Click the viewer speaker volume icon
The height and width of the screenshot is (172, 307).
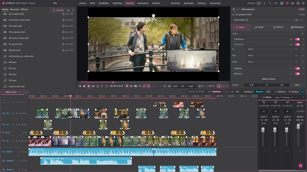tap(169, 86)
